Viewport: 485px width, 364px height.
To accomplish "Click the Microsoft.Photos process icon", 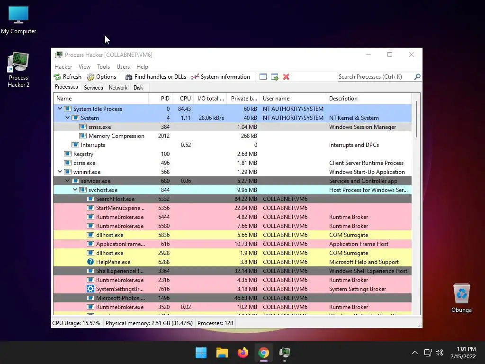I will [x=90, y=298].
